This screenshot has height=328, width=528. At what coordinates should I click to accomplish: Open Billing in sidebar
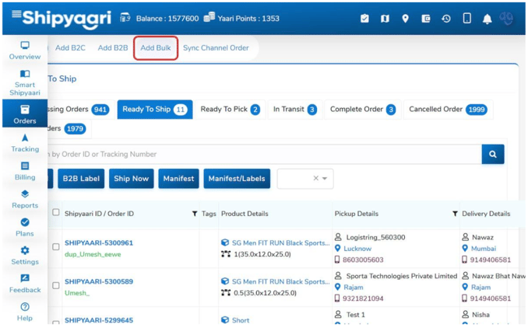click(25, 171)
